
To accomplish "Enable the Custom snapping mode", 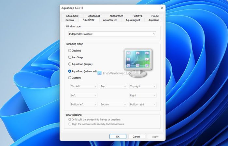I will 75,78.
